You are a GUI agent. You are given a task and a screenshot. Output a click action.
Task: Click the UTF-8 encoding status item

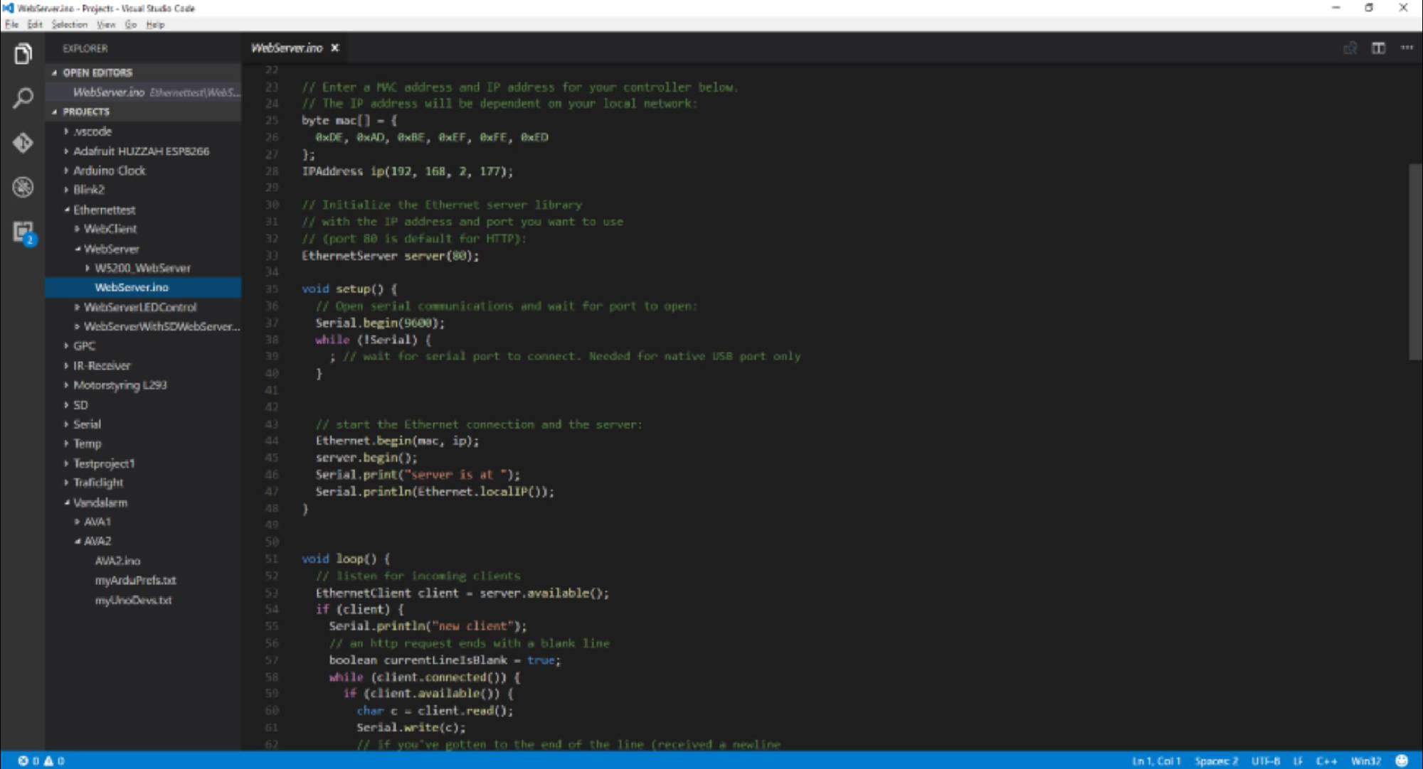coord(1265,760)
